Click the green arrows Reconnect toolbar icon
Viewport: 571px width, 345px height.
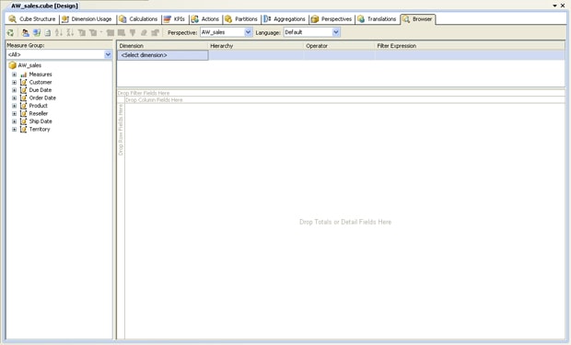pos(10,33)
